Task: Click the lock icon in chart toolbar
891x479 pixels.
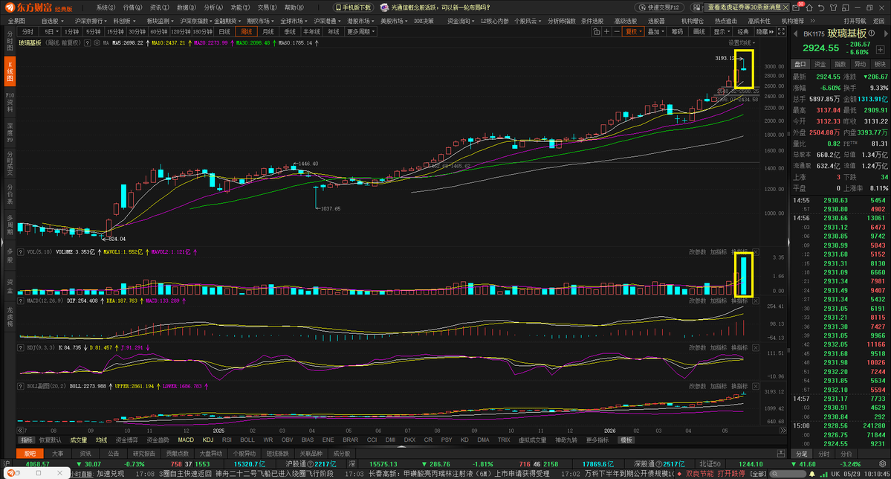Action: tap(596, 32)
